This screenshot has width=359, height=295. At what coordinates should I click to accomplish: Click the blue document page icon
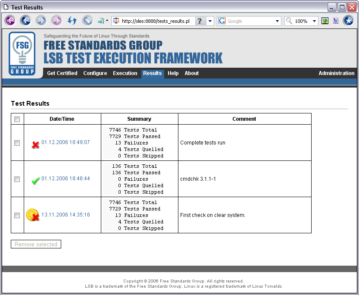[336, 21]
